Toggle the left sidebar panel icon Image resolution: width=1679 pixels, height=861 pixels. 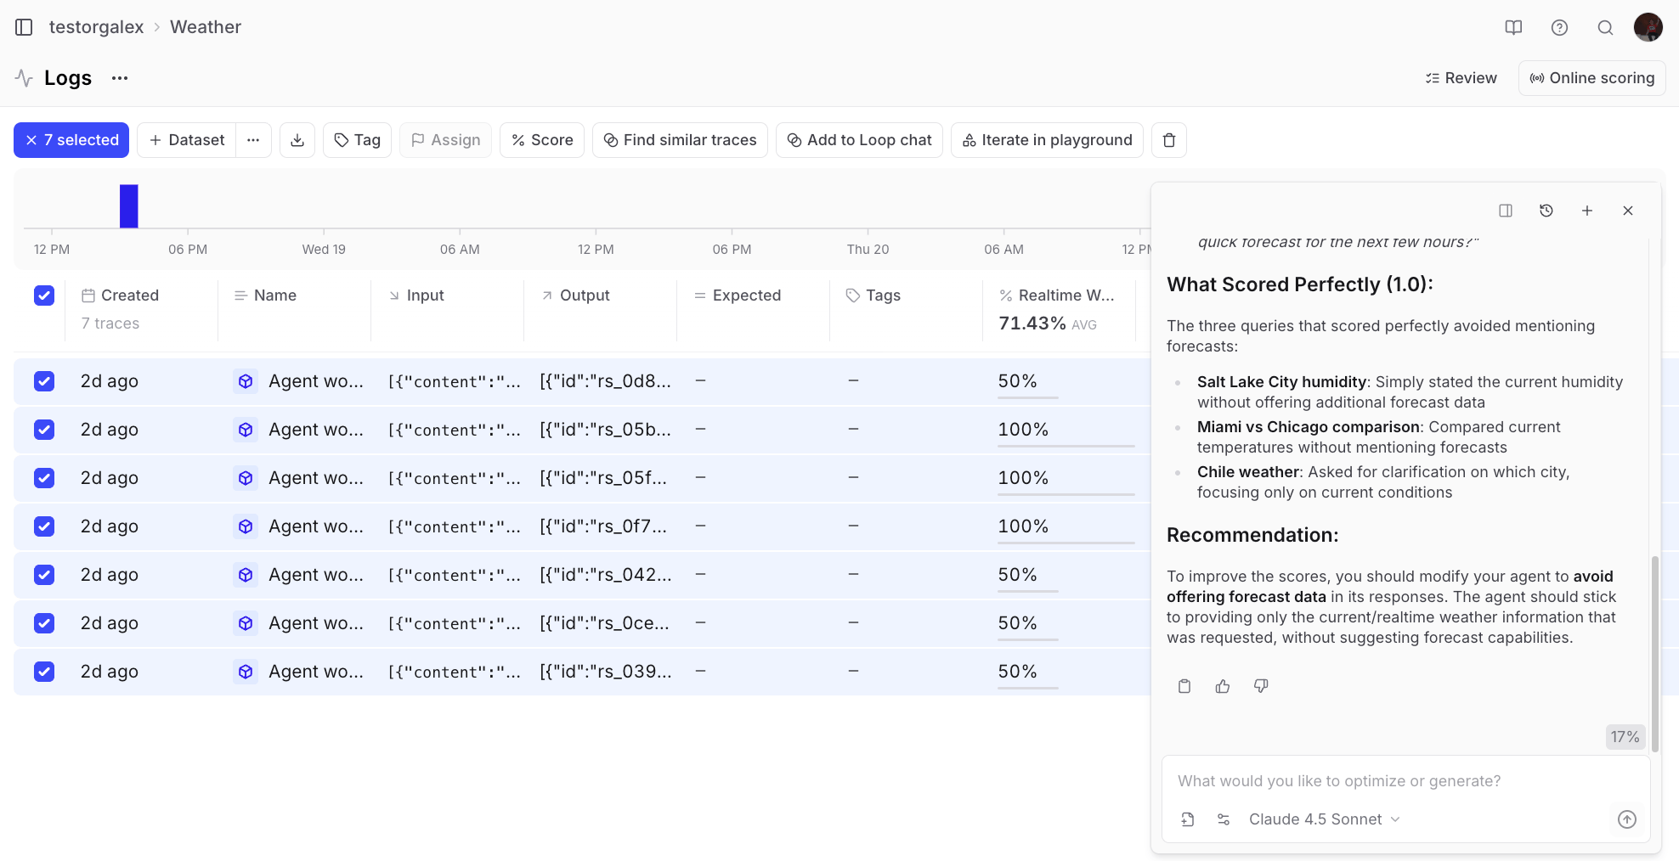click(x=24, y=27)
